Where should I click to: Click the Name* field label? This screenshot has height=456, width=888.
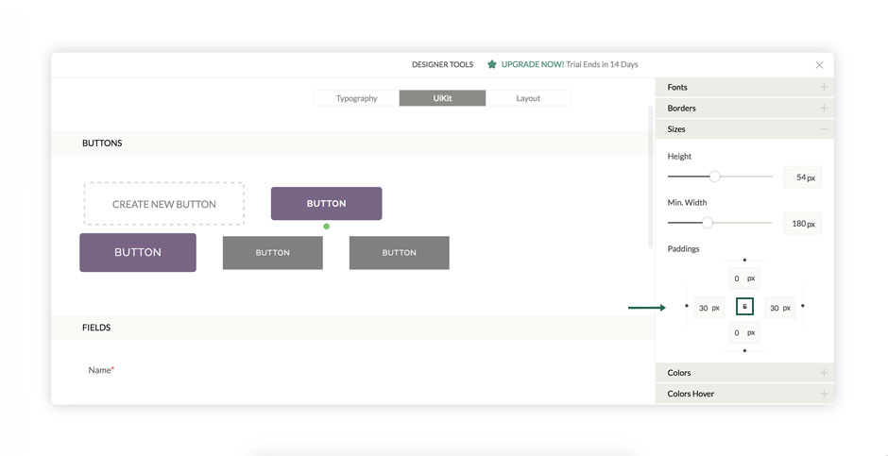(101, 370)
